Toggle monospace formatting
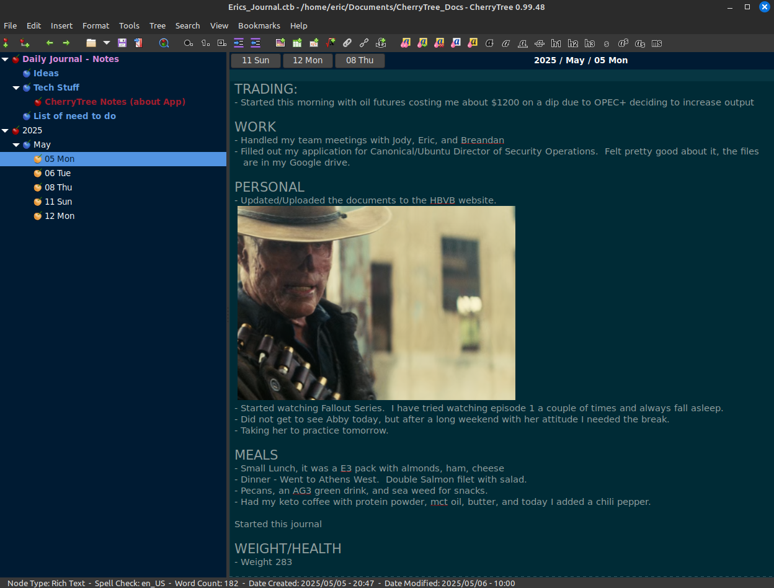Screen dimensions: 774x588 pos(657,43)
